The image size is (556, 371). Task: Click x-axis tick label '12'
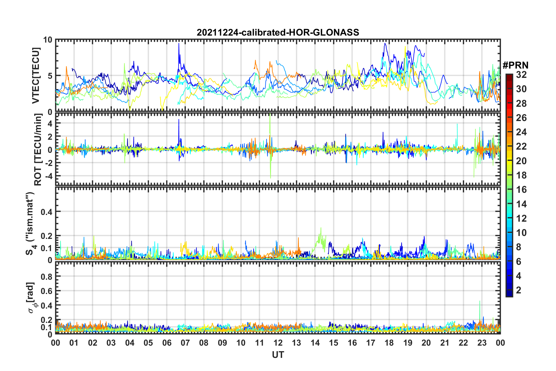(x=278, y=343)
